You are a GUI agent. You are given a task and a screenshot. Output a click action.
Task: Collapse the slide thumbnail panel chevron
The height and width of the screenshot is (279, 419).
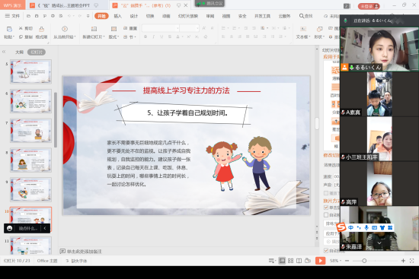pyautogui.click(x=4, y=52)
